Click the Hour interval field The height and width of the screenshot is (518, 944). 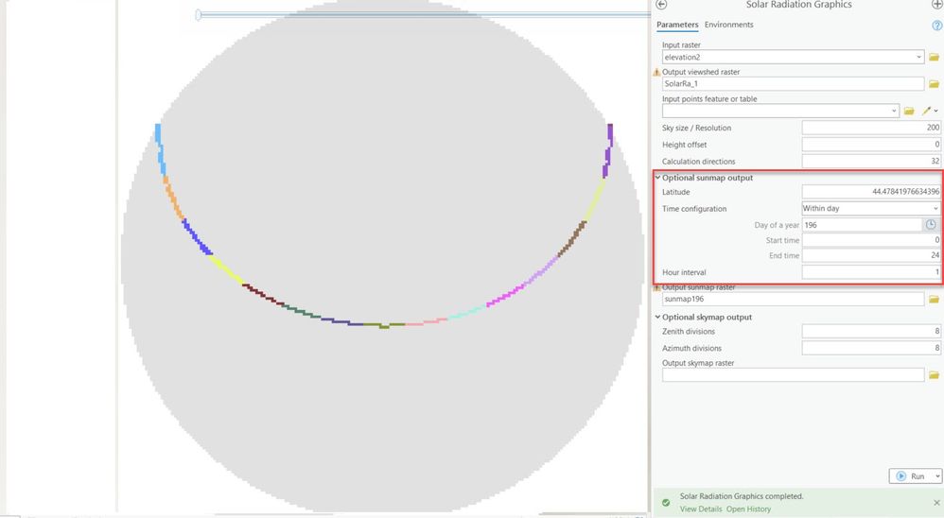coord(871,272)
